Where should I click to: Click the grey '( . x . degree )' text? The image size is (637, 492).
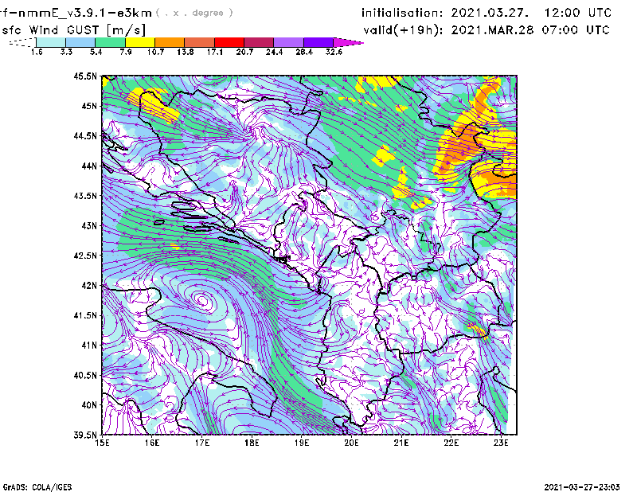click(194, 13)
